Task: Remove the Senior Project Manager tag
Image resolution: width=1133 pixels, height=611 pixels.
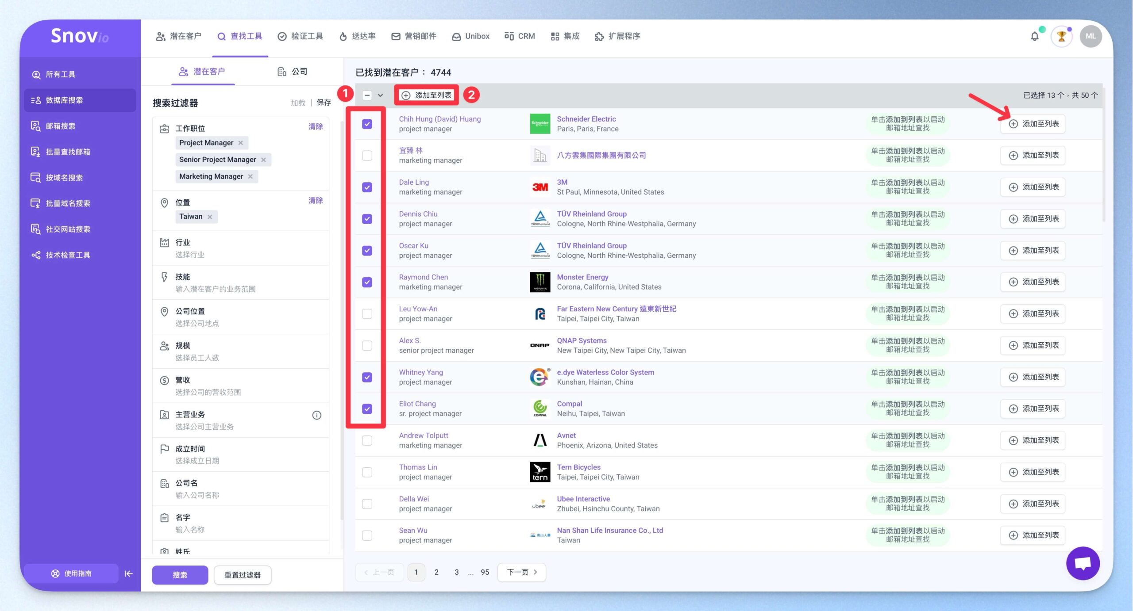Action: coord(263,160)
